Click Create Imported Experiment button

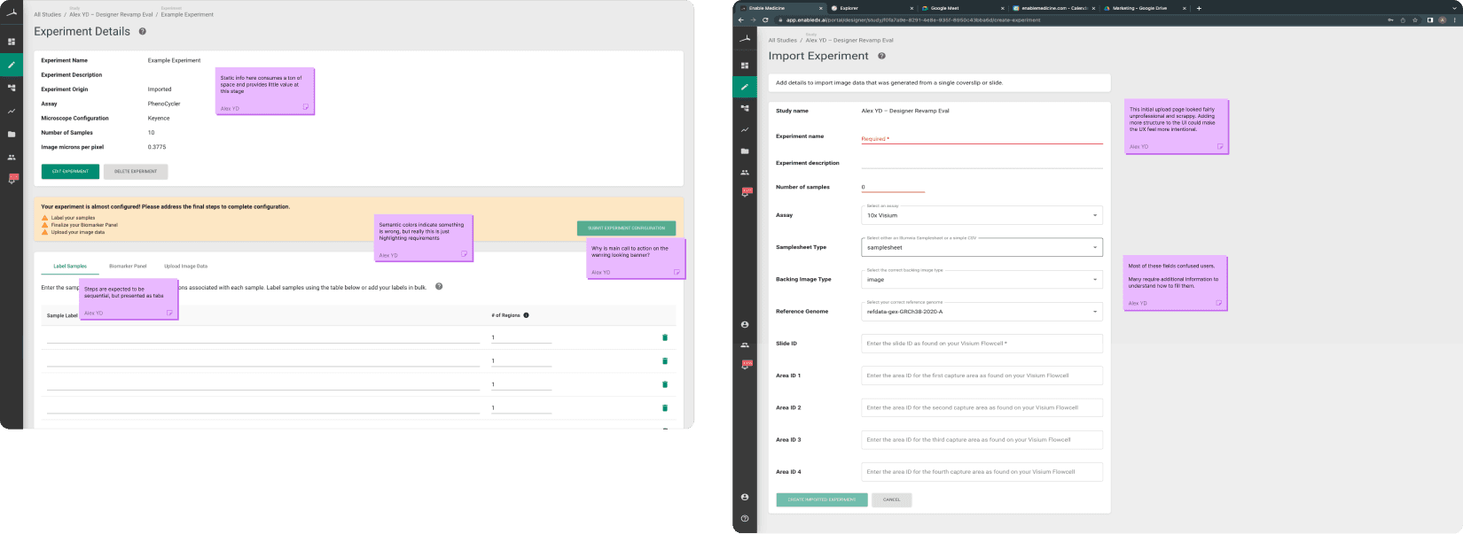[x=822, y=499]
